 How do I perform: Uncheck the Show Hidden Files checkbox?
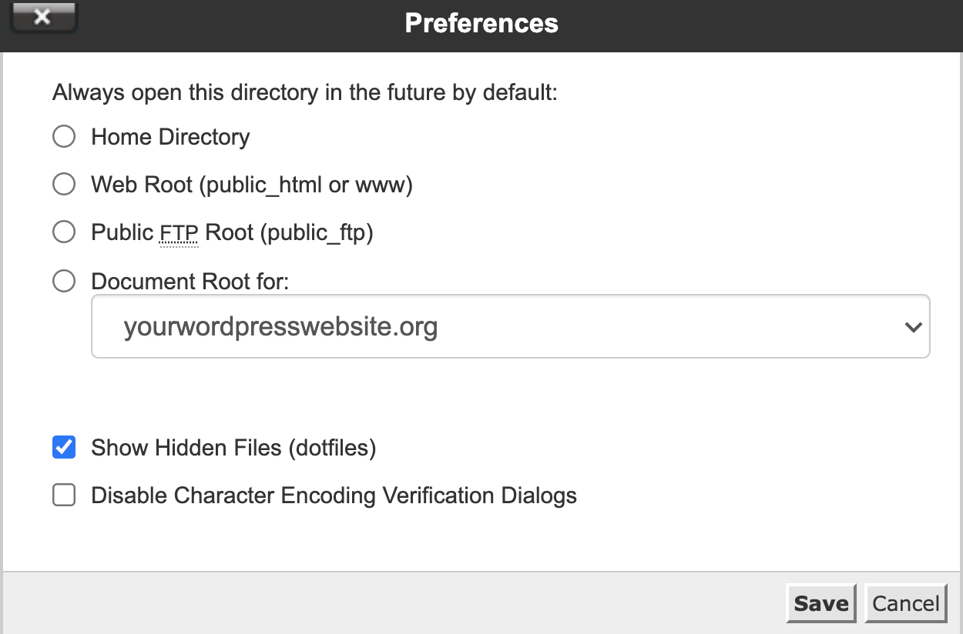click(64, 447)
